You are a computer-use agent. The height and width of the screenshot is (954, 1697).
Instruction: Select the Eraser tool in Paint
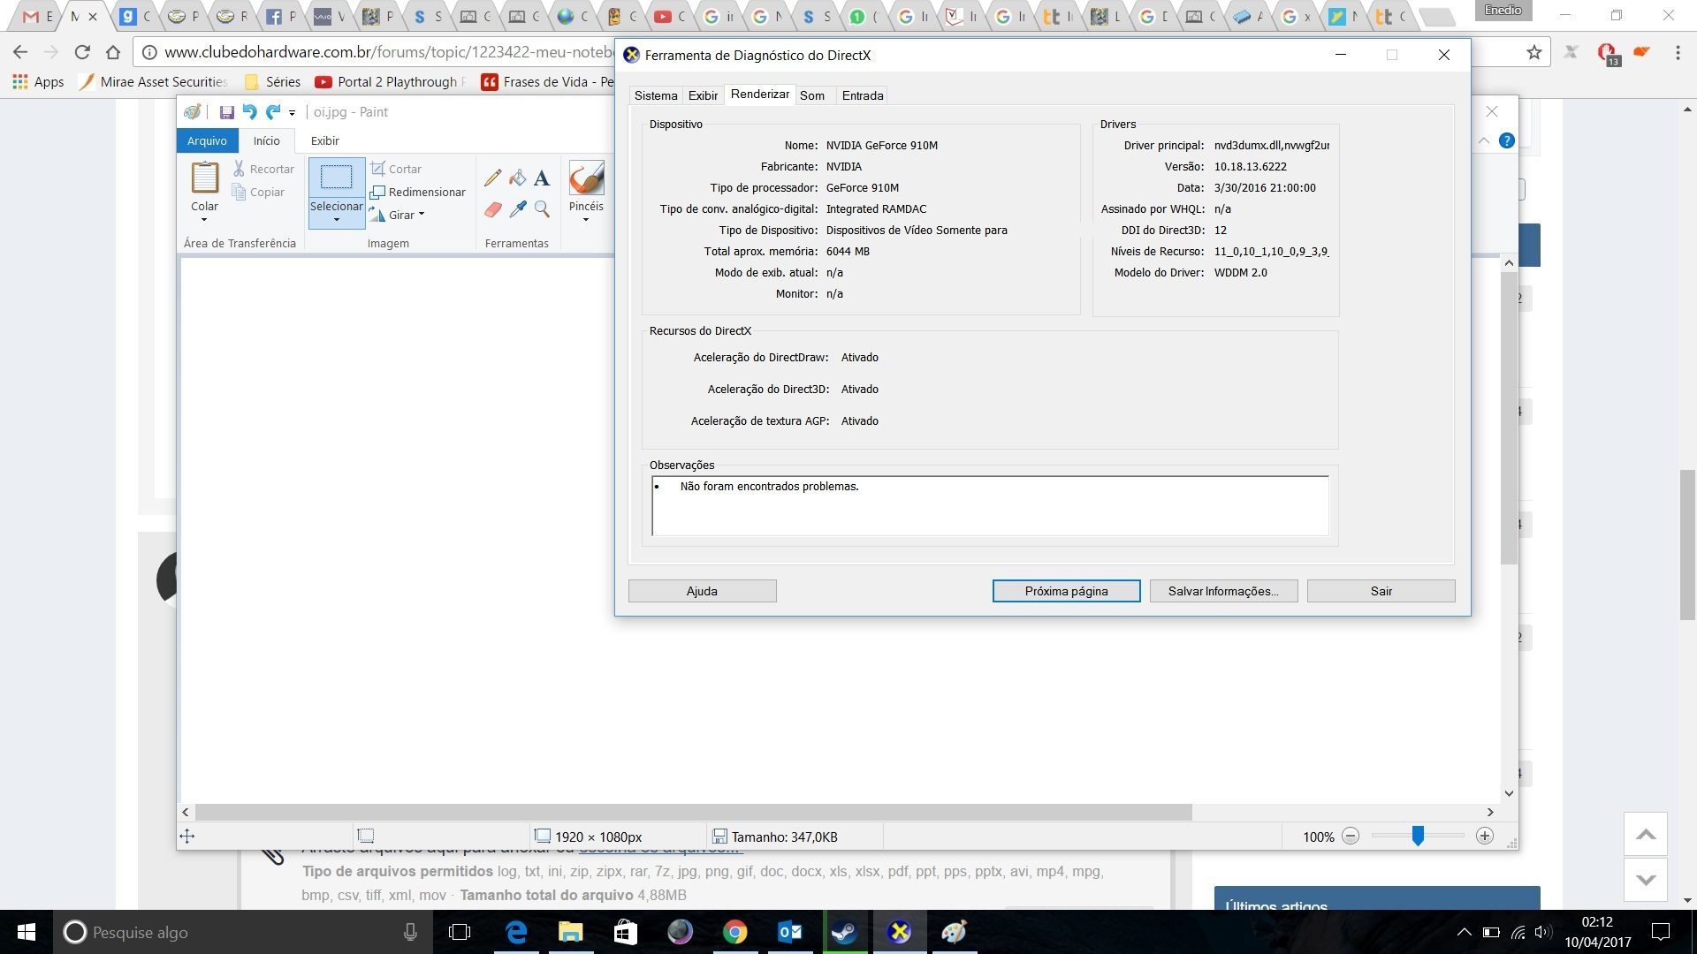tap(492, 209)
